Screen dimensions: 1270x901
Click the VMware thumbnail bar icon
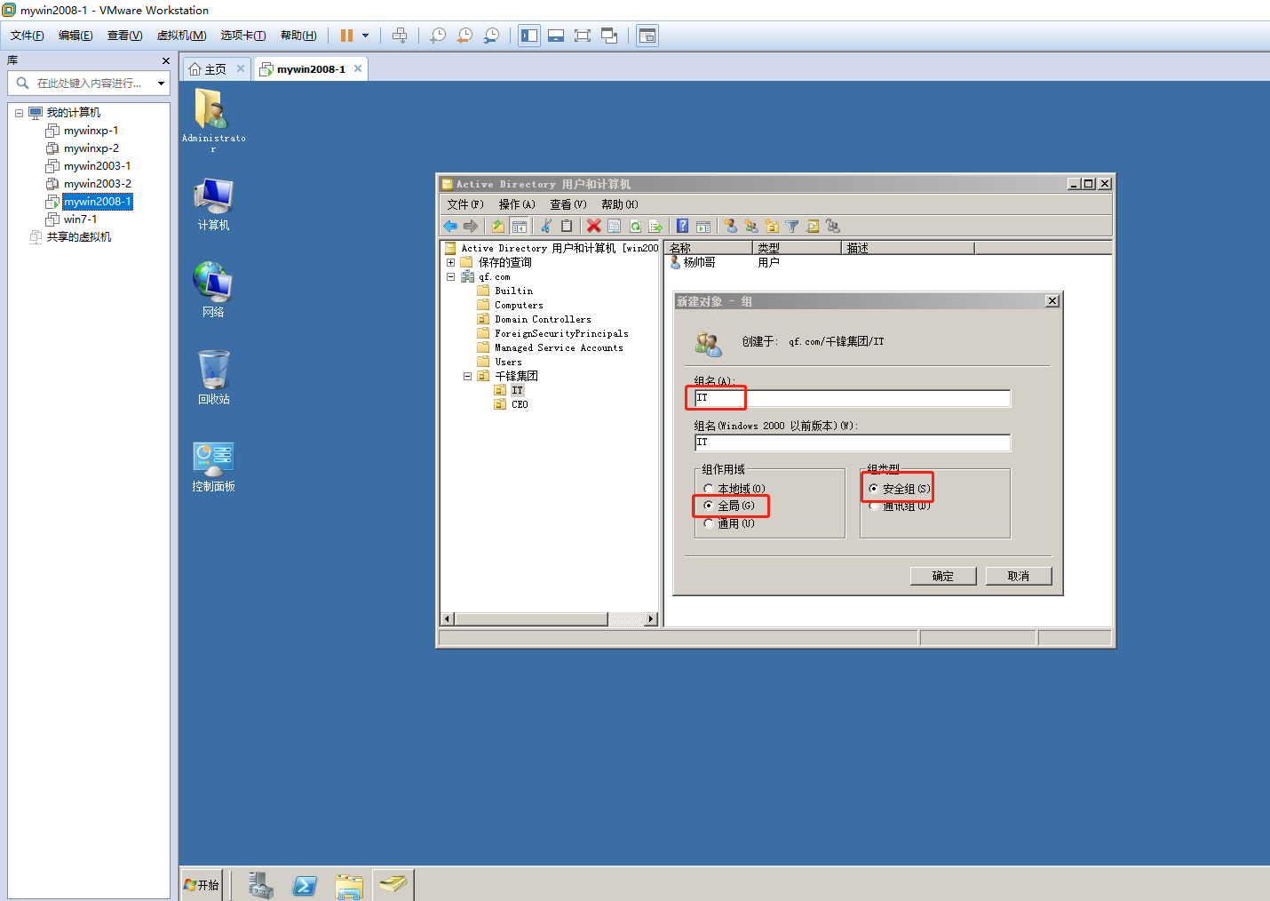click(x=556, y=36)
